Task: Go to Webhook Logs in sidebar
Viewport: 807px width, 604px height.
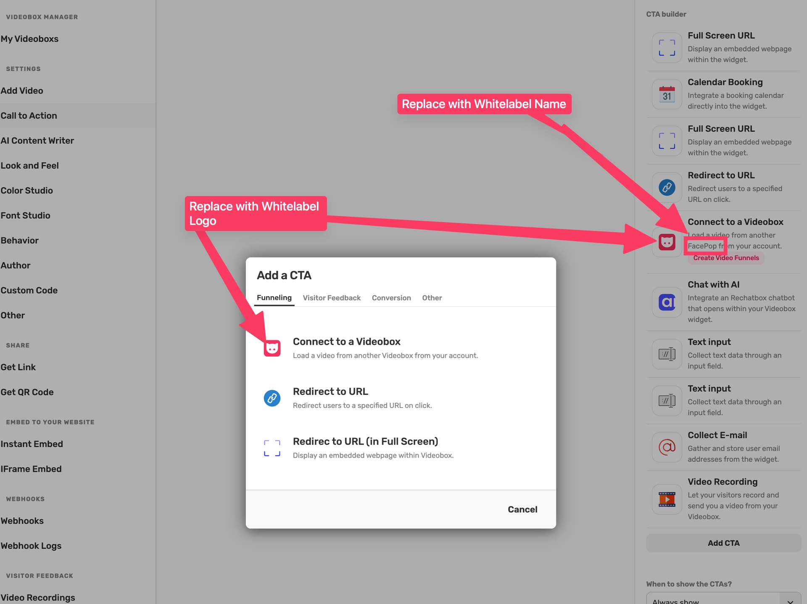Action: tap(31, 546)
